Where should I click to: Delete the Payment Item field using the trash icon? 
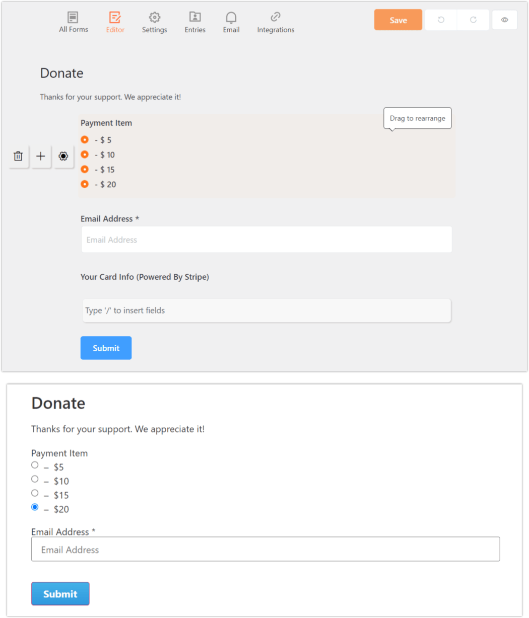pyautogui.click(x=18, y=156)
